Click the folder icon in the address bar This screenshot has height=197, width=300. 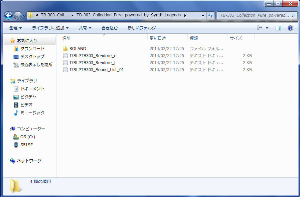tap(30, 15)
